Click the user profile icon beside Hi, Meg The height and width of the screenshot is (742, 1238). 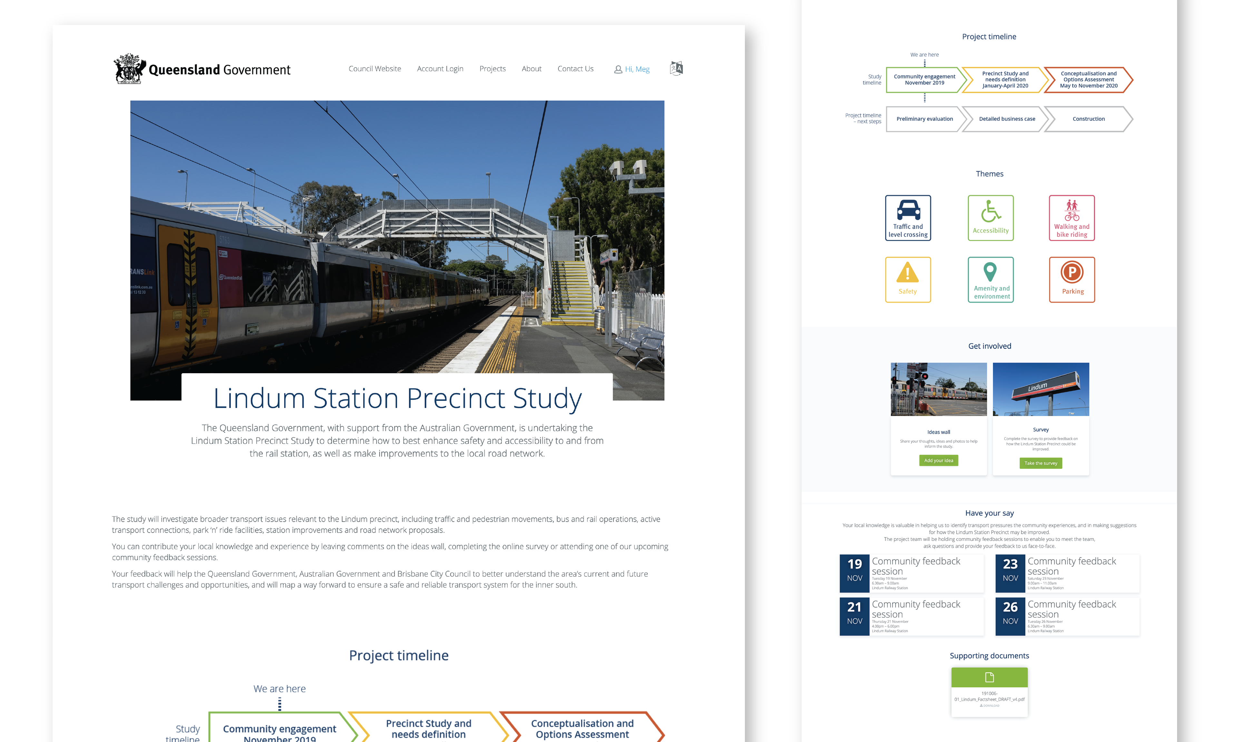pyautogui.click(x=618, y=70)
